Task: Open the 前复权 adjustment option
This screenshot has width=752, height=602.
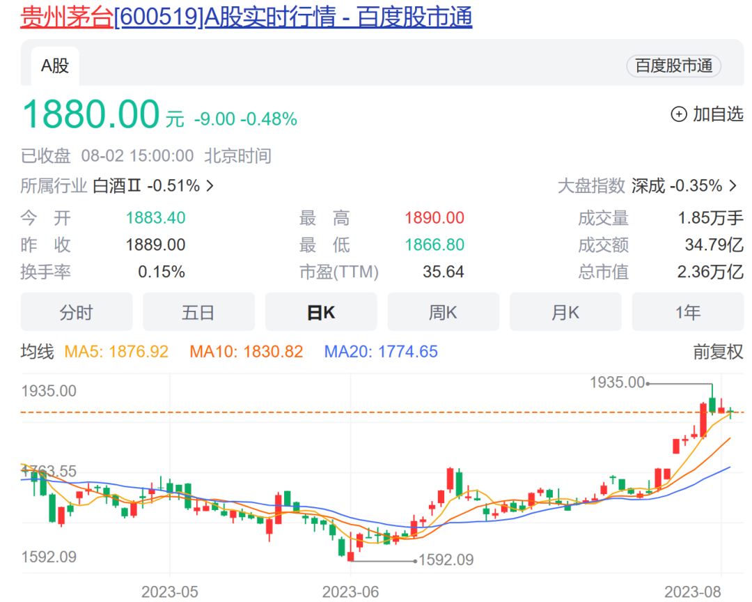Action: coord(718,352)
